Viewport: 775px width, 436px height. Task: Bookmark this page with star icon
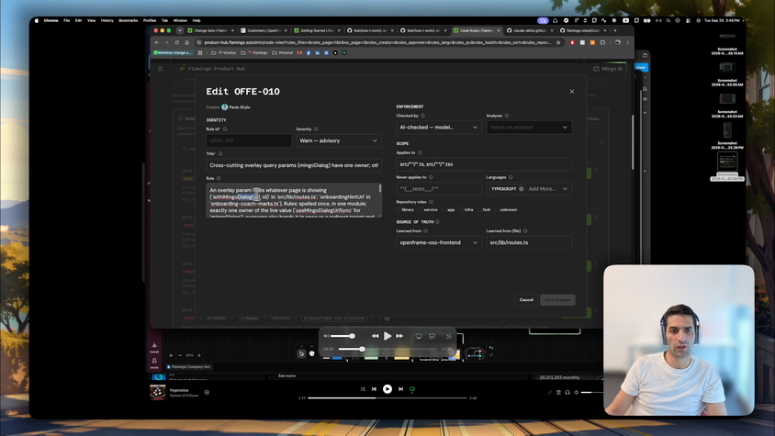(558, 42)
